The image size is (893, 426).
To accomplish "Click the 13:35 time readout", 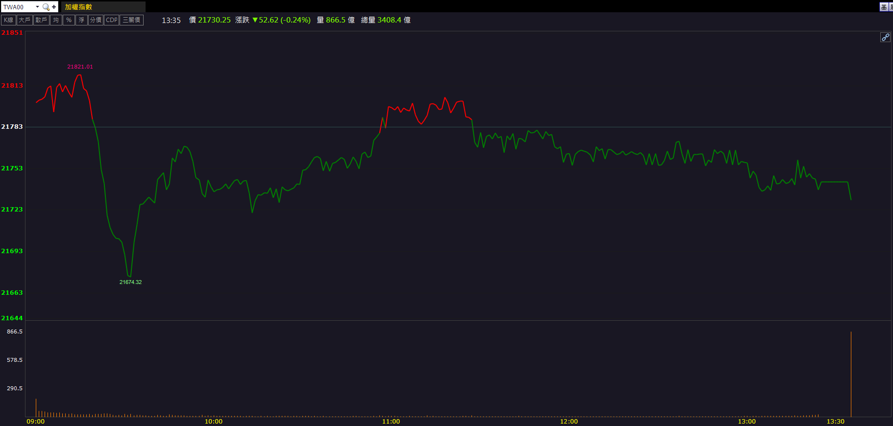I will (x=171, y=20).
